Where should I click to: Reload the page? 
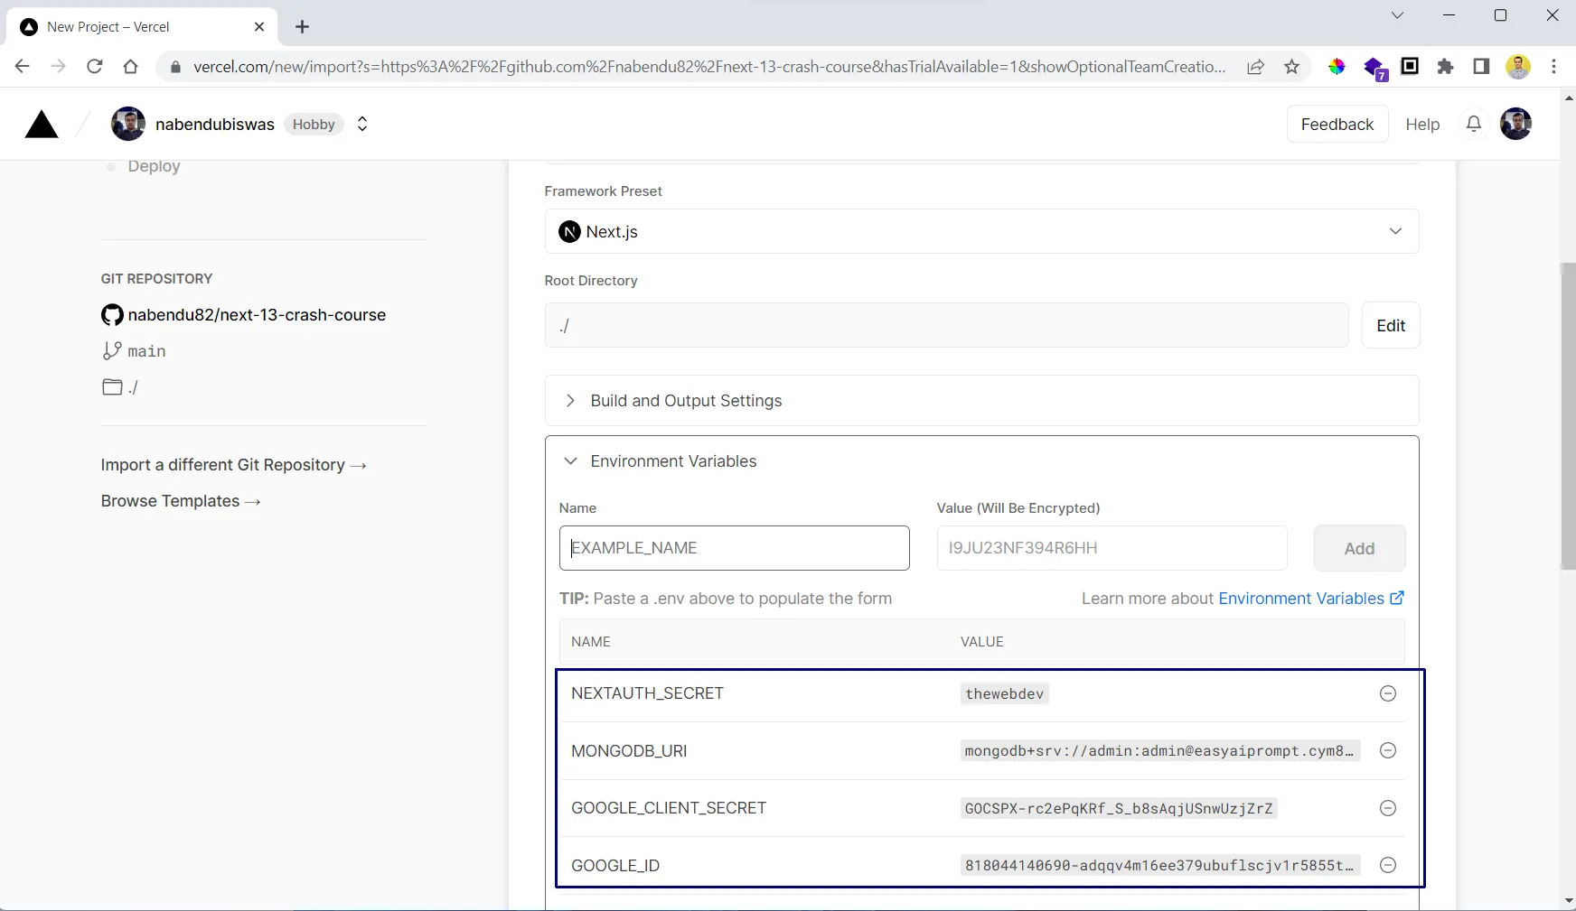[x=94, y=66]
